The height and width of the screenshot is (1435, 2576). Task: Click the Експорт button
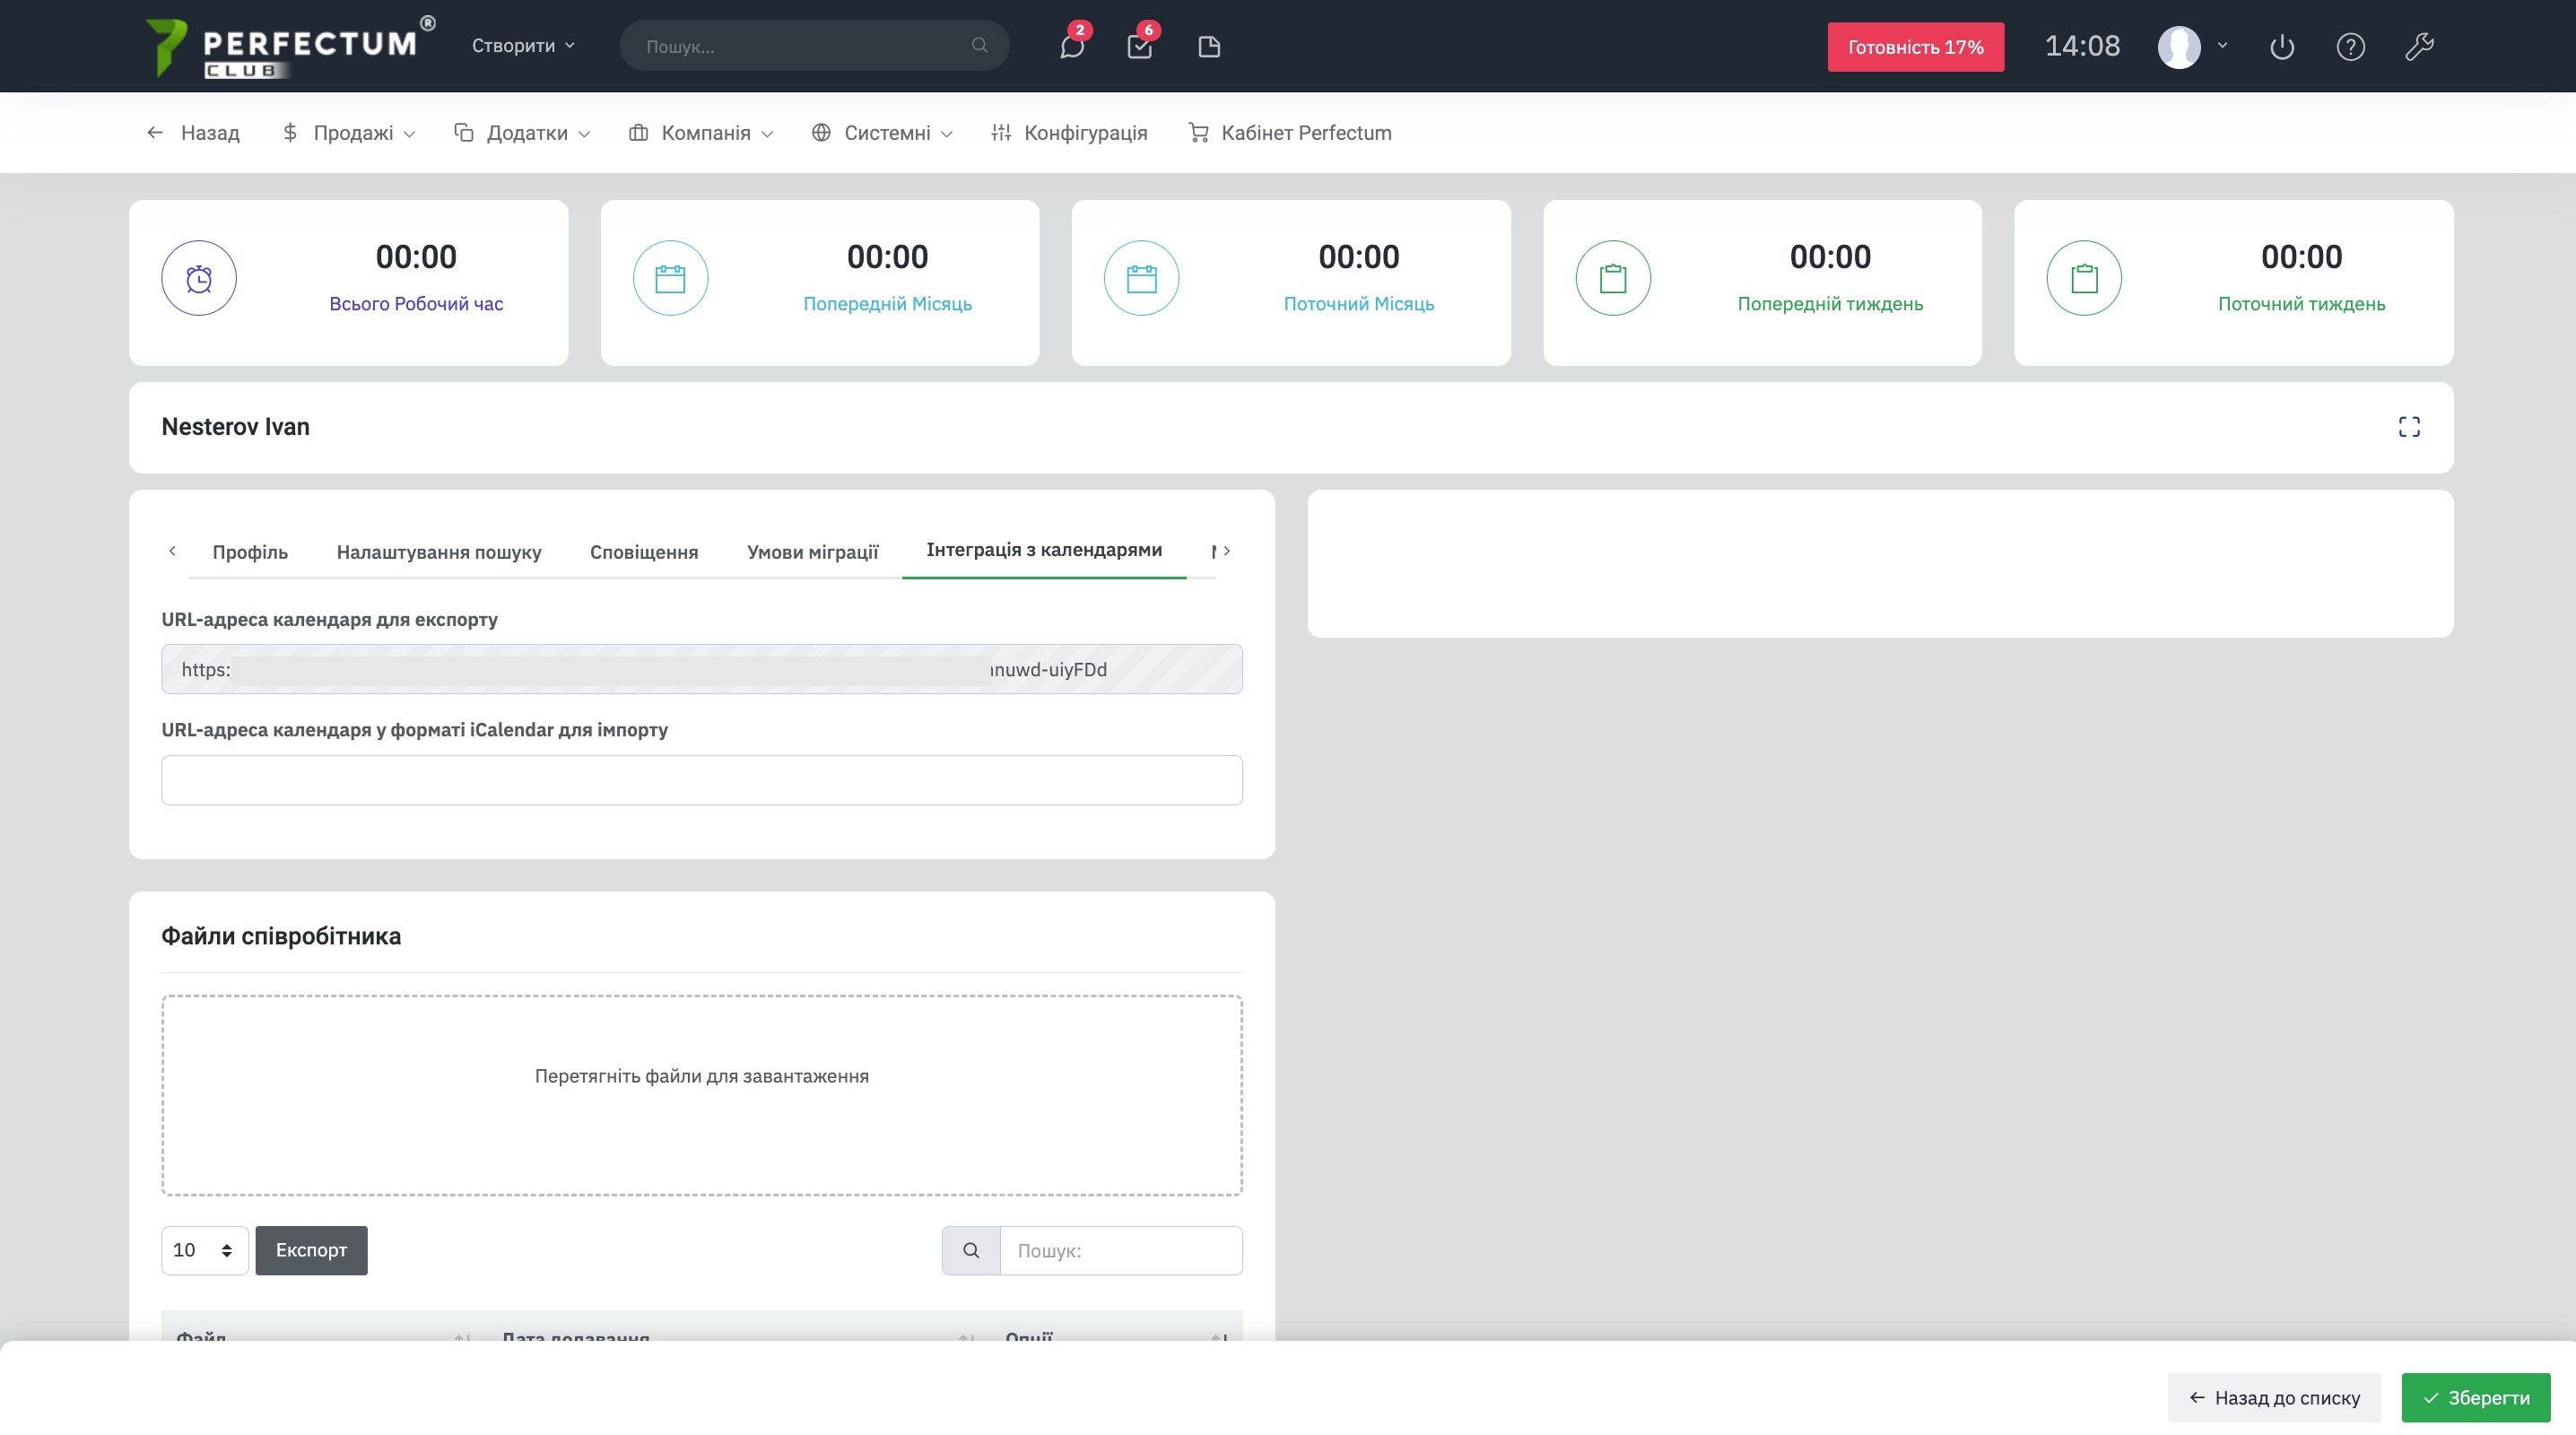point(311,1251)
